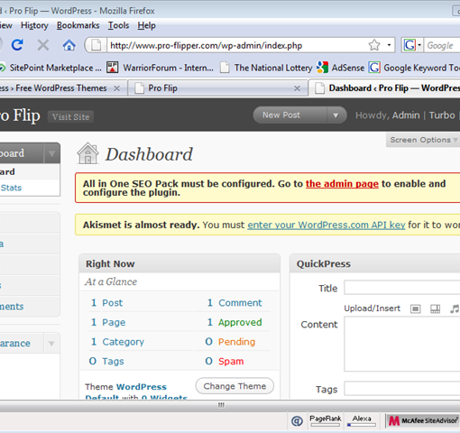
Task: Open the Spam comments link
Action: pyautogui.click(x=231, y=361)
